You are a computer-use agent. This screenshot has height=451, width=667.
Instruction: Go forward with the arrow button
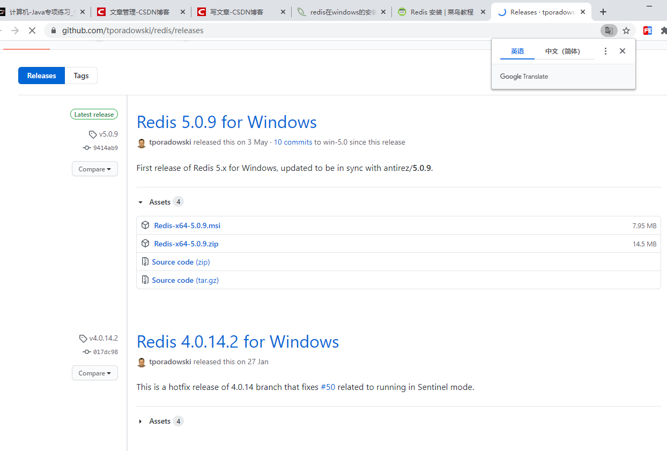coord(15,31)
